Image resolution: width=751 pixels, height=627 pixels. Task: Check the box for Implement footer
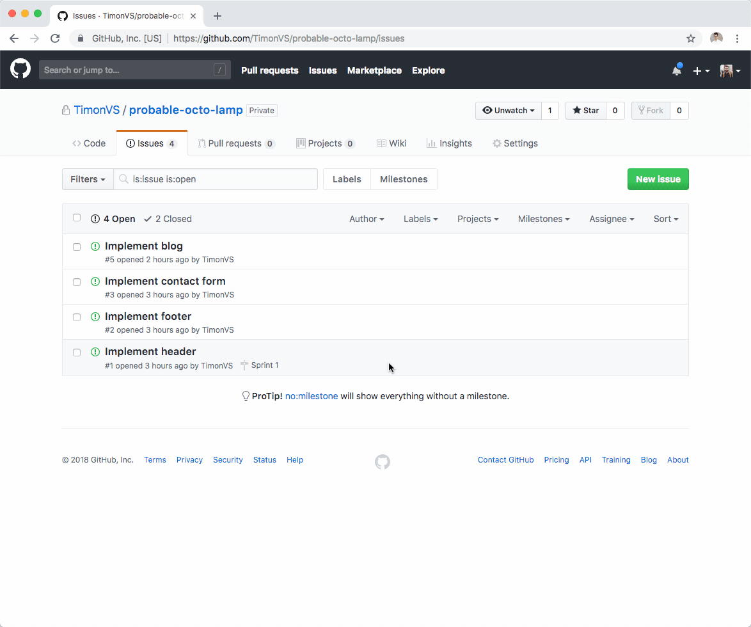coord(77,317)
